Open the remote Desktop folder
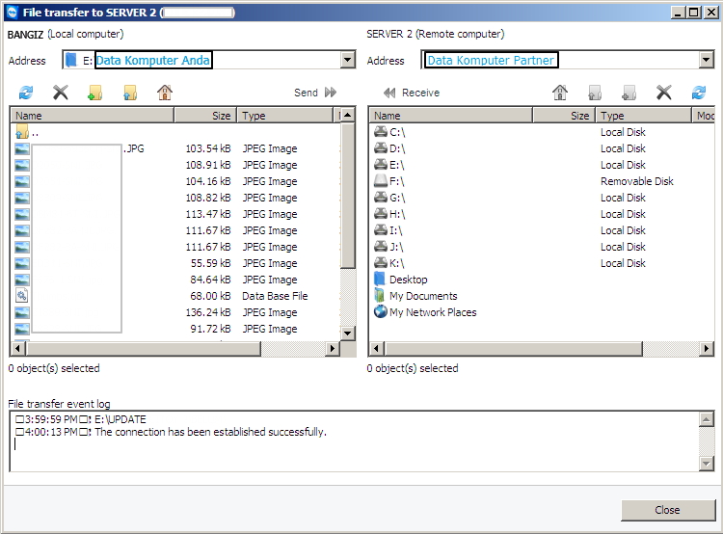This screenshot has height=534, width=723. pyautogui.click(x=401, y=280)
